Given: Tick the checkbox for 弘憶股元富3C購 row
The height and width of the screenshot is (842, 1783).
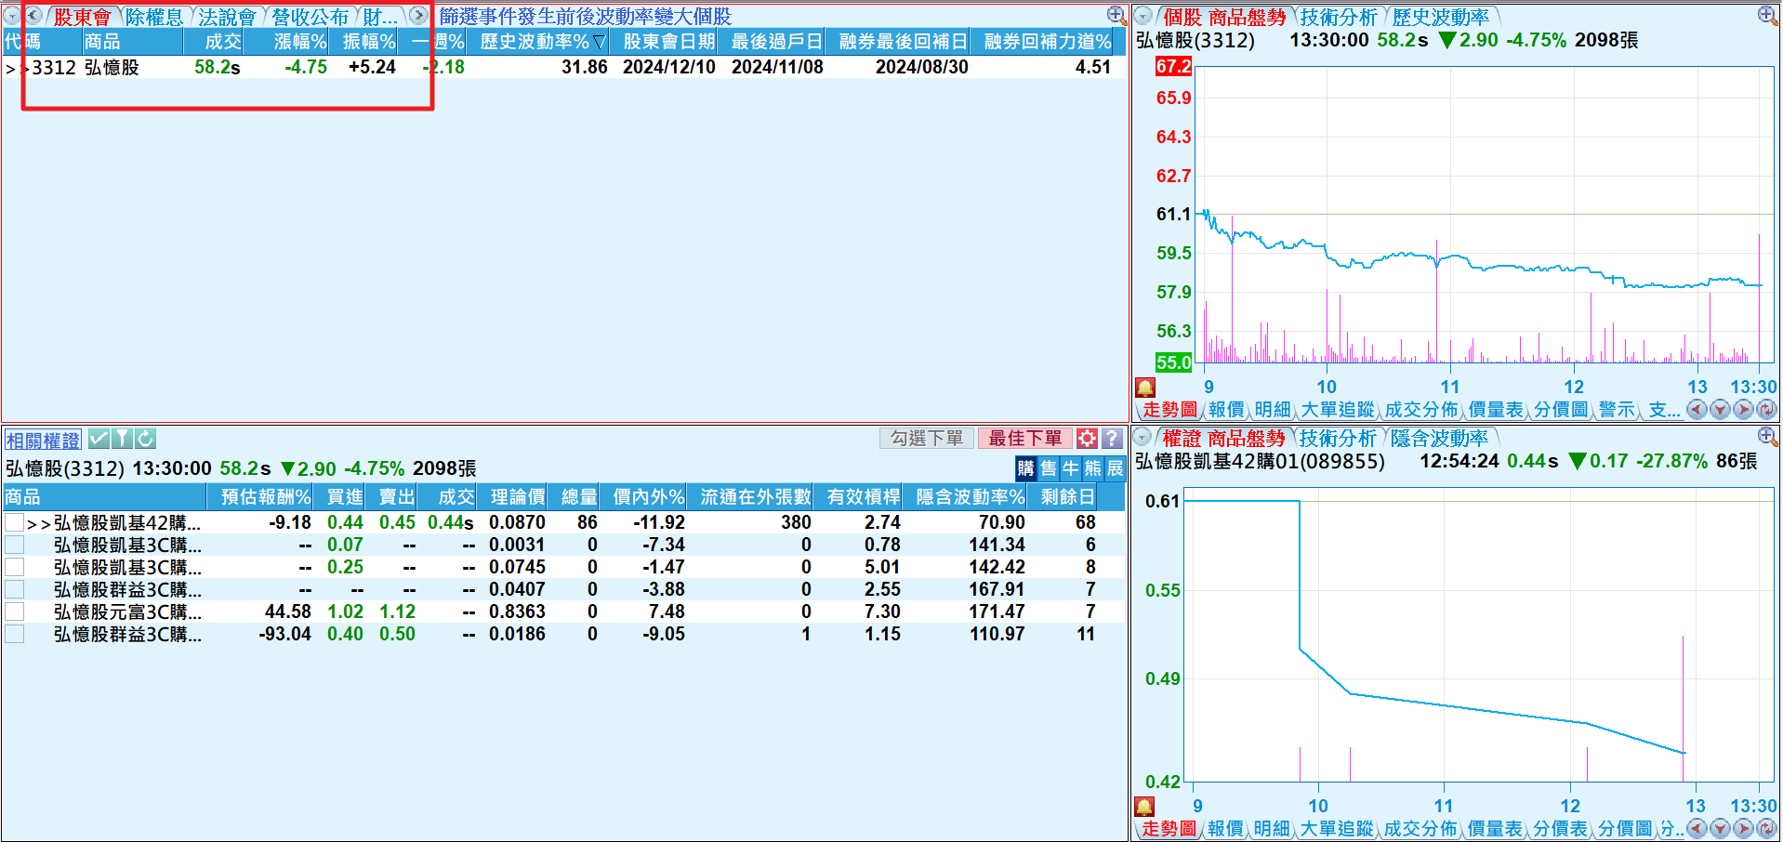Looking at the screenshot, I should tap(14, 612).
